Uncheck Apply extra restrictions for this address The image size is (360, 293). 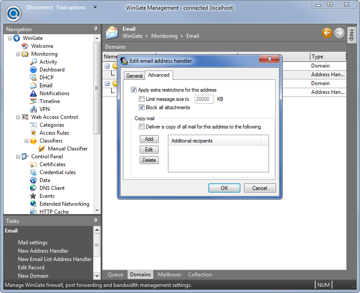tap(134, 90)
